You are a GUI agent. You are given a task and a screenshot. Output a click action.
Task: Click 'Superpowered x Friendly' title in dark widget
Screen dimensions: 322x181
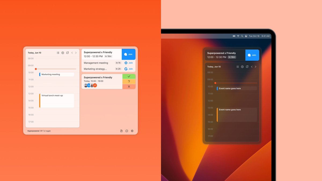(x=221, y=53)
